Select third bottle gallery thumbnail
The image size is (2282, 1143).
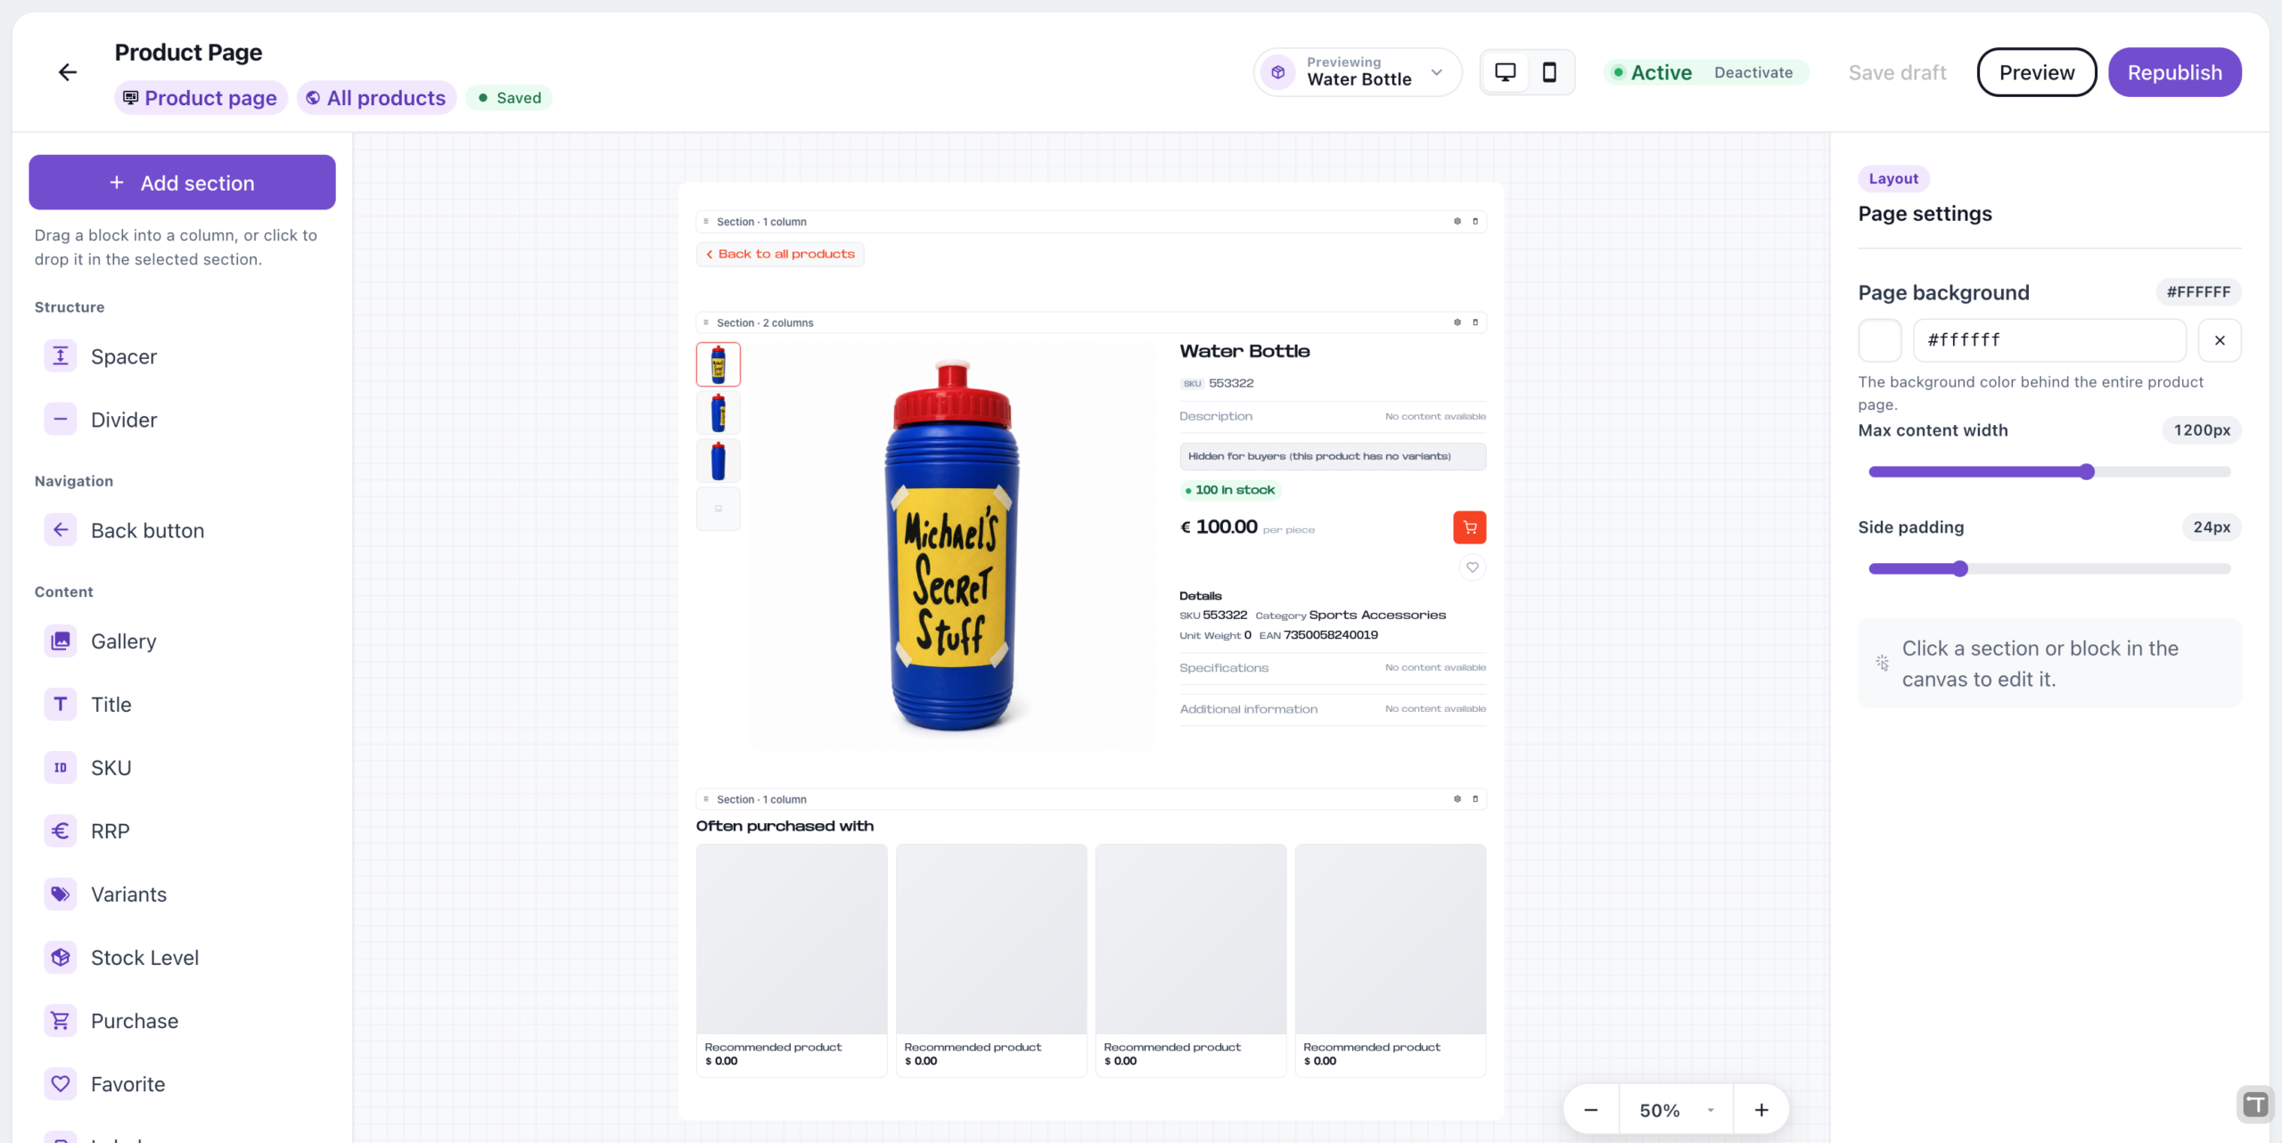pyautogui.click(x=718, y=461)
